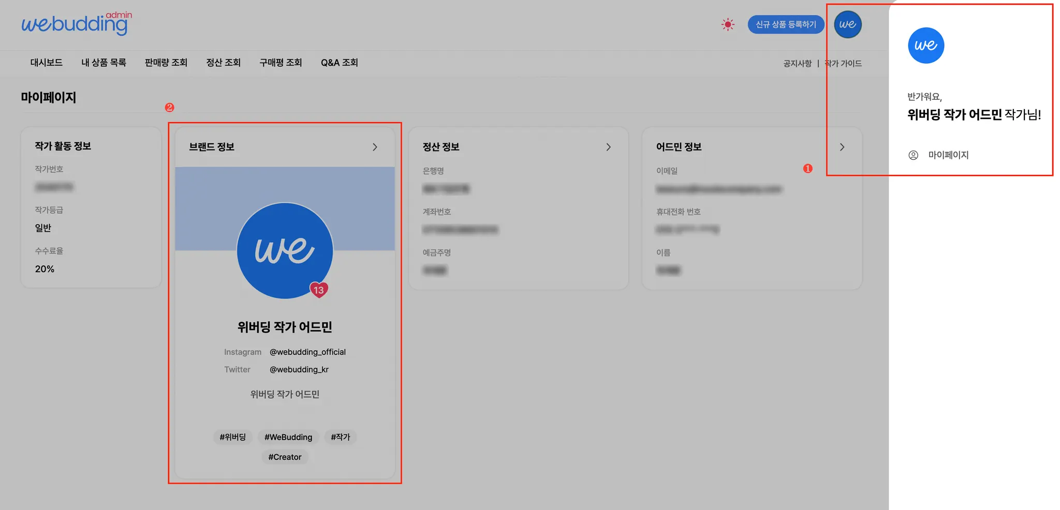1060x510 pixels.
Task: Click the avatar in the side panel
Action: tap(926, 46)
